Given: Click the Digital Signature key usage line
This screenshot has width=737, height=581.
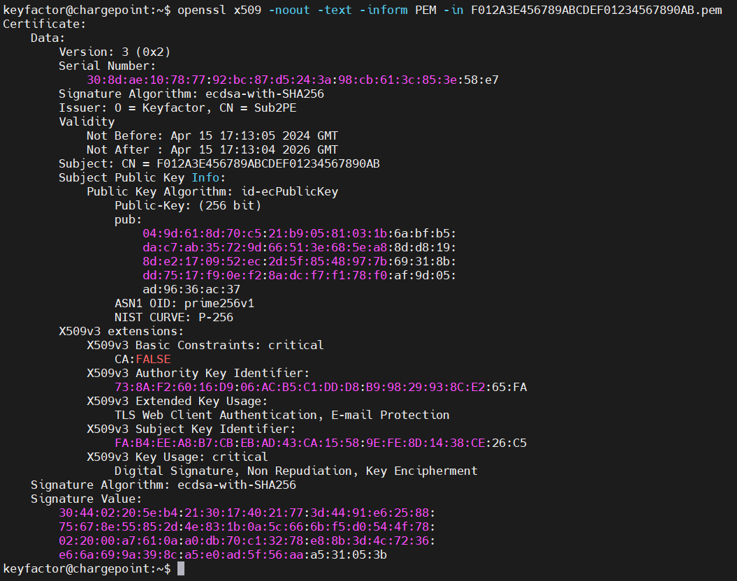Looking at the screenshot, I should (x=295, y=471).
